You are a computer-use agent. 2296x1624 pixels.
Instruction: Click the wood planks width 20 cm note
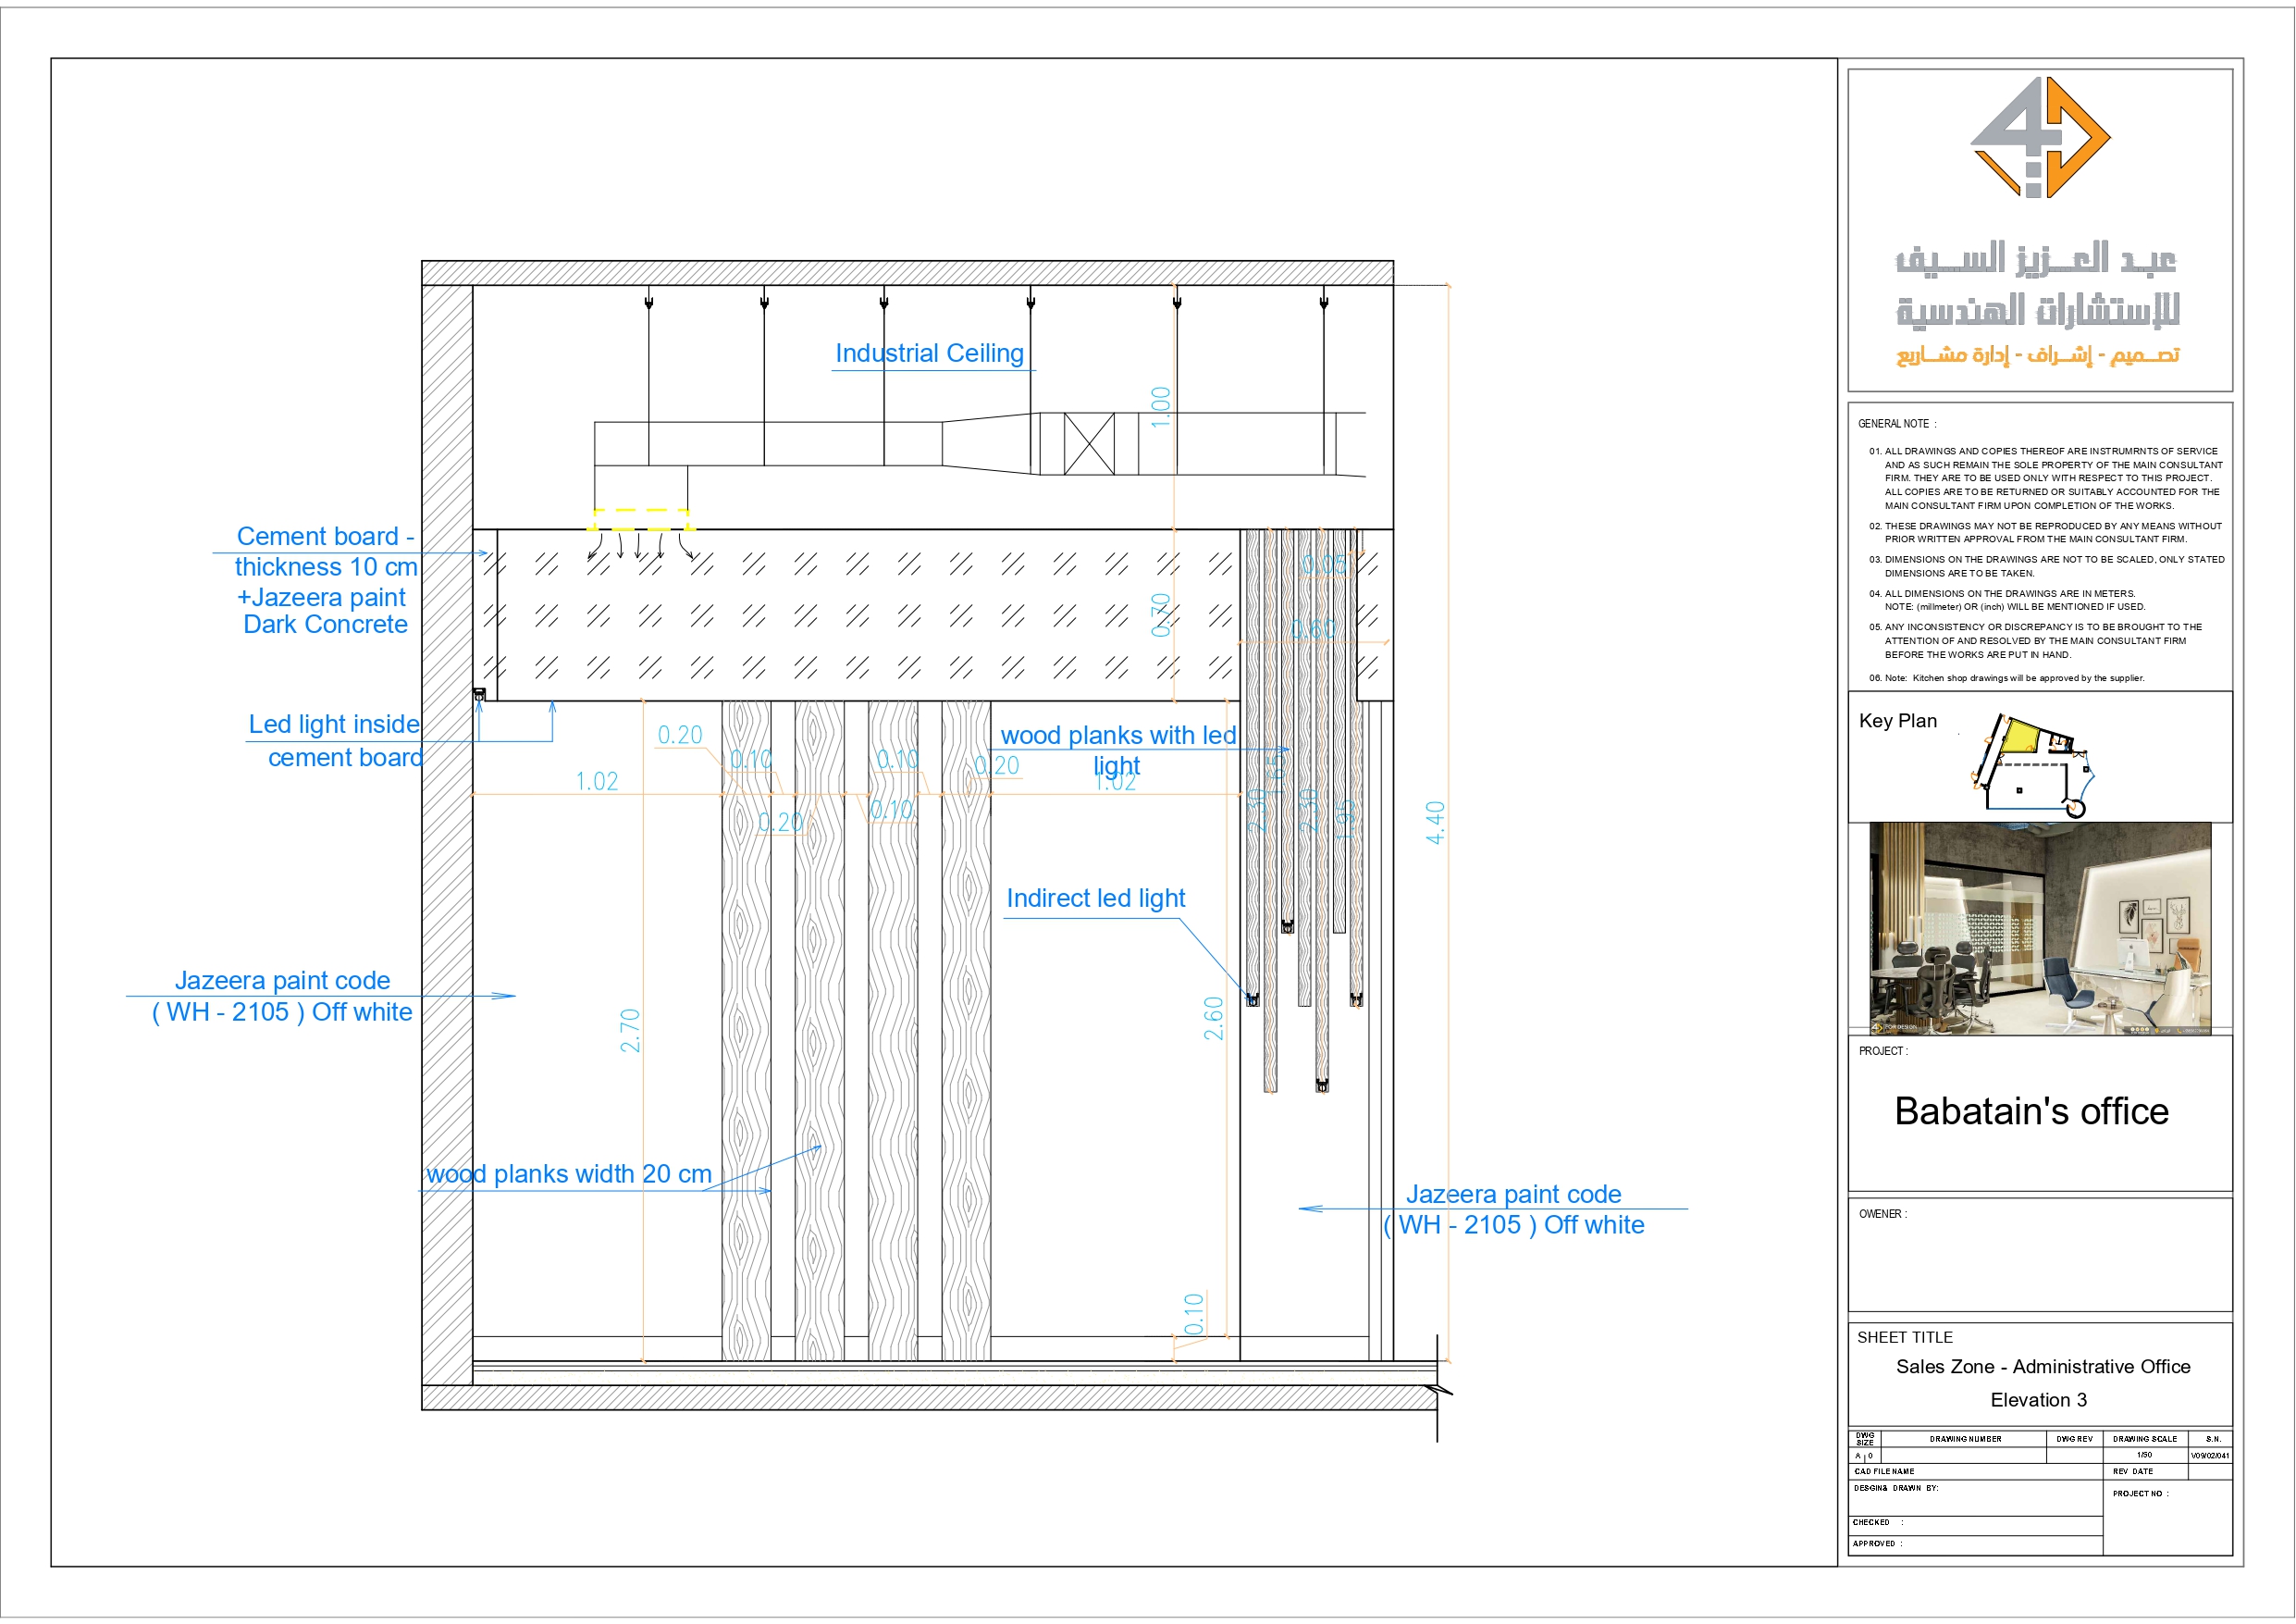click(568, 1173)
